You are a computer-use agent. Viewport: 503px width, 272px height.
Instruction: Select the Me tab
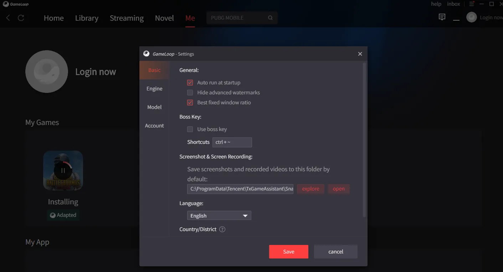190,18
